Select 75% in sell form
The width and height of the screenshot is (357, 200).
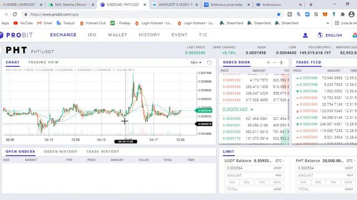click(x=333, y=182)
